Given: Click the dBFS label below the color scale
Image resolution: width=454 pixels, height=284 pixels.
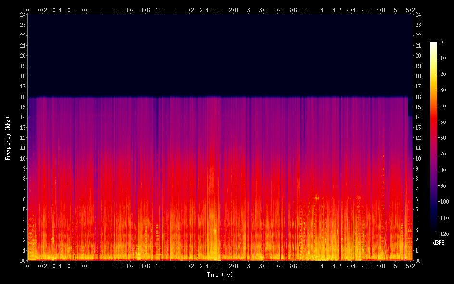Looking at the screenshot, I should (x=439, y=243).
